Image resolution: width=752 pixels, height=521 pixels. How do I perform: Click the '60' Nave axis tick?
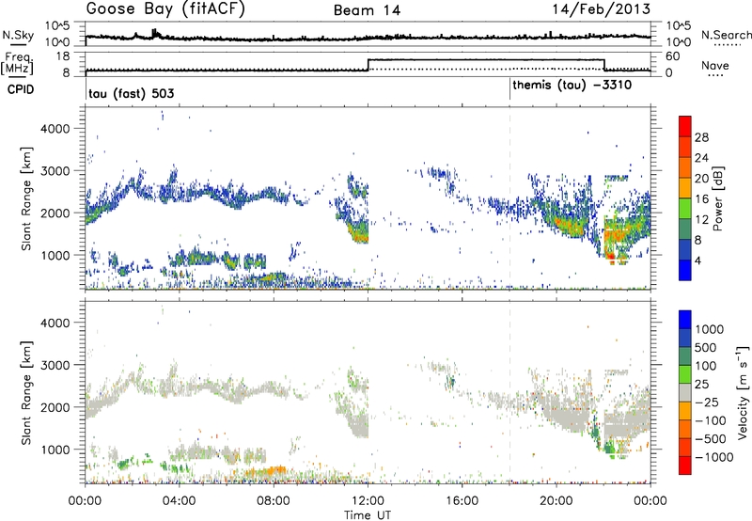click(x=672, y=56)
